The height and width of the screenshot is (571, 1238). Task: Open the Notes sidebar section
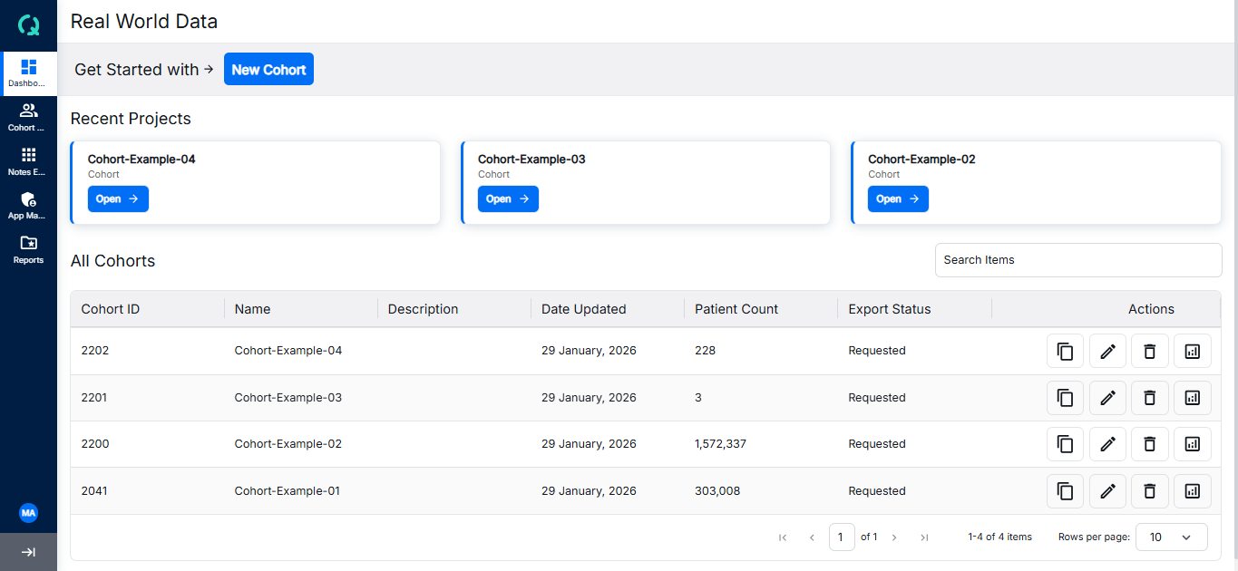coord(28,162)
